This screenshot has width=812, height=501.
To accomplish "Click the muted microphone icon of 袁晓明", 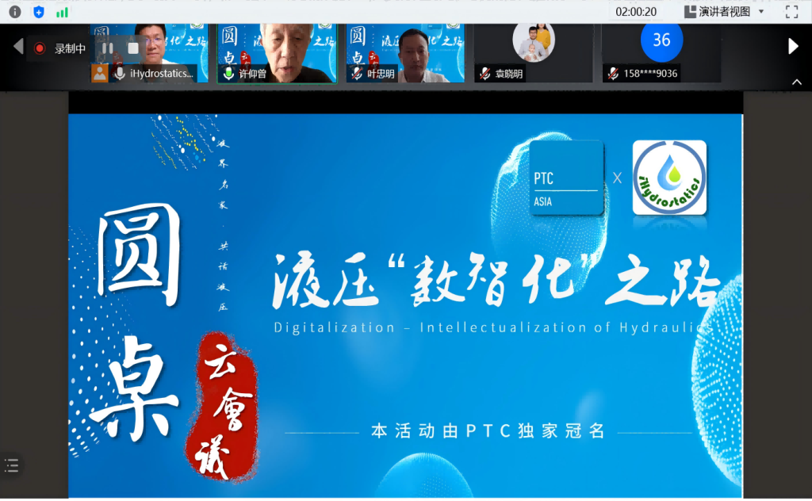I will click(485, 74).
